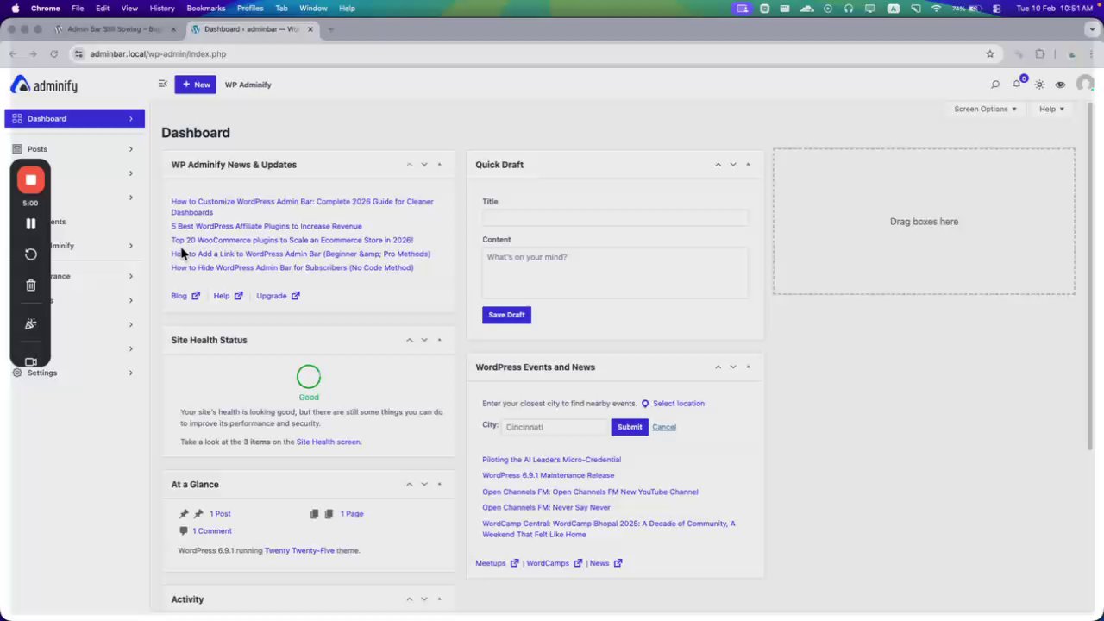
Task: Click the location pin icon beside Select location
Action: 645,404
